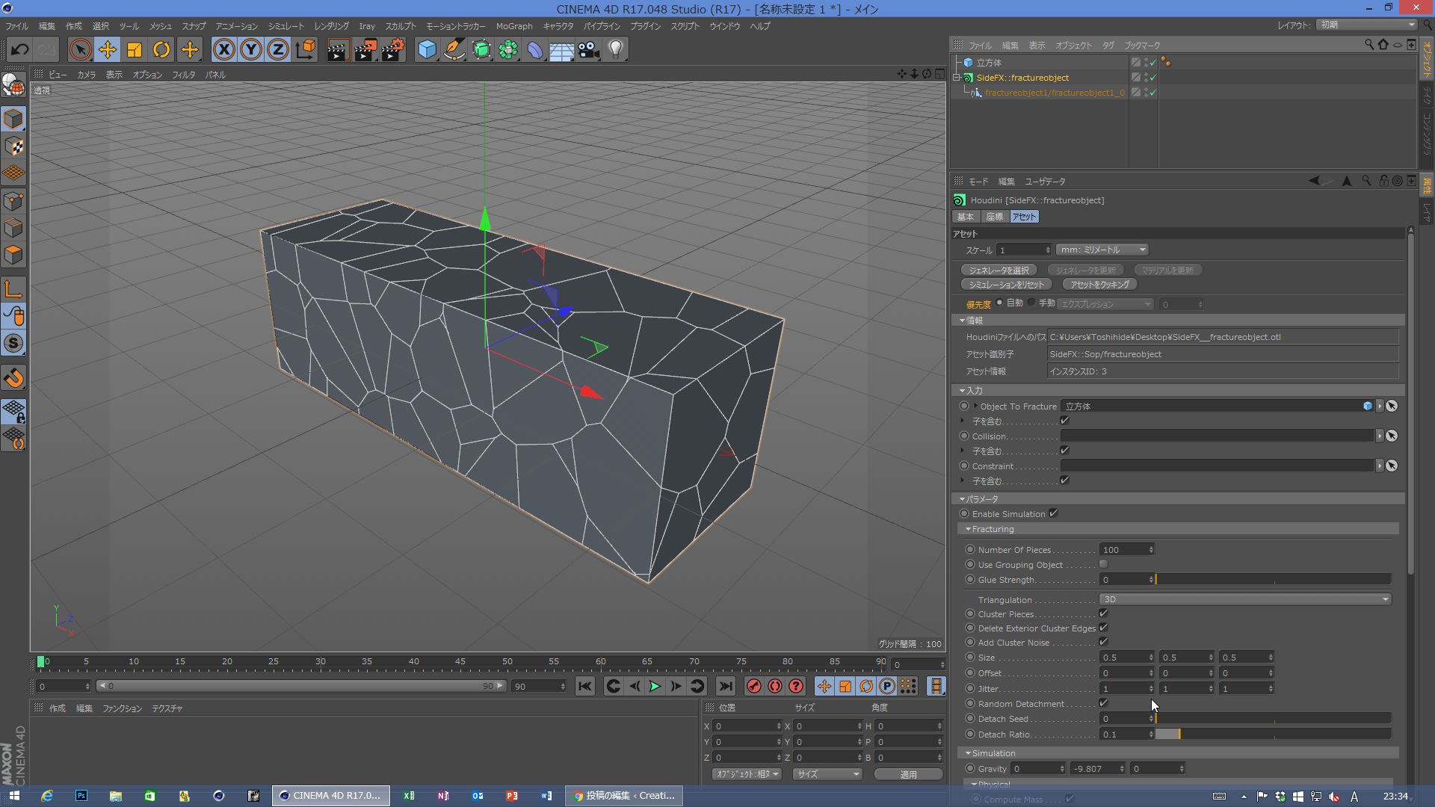The height and width of the screenshot is (807, 1435).
Task: Toggle Autokeying in the timeline
Action: [775, 686]
